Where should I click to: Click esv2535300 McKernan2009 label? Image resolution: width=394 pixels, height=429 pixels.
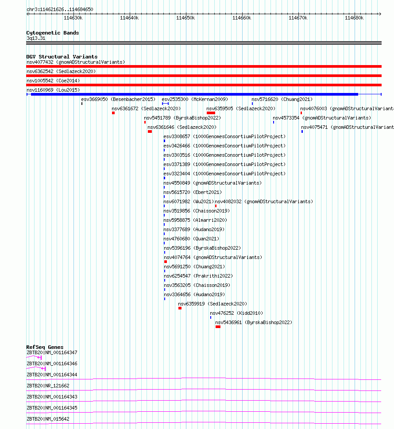coord(194,99)
